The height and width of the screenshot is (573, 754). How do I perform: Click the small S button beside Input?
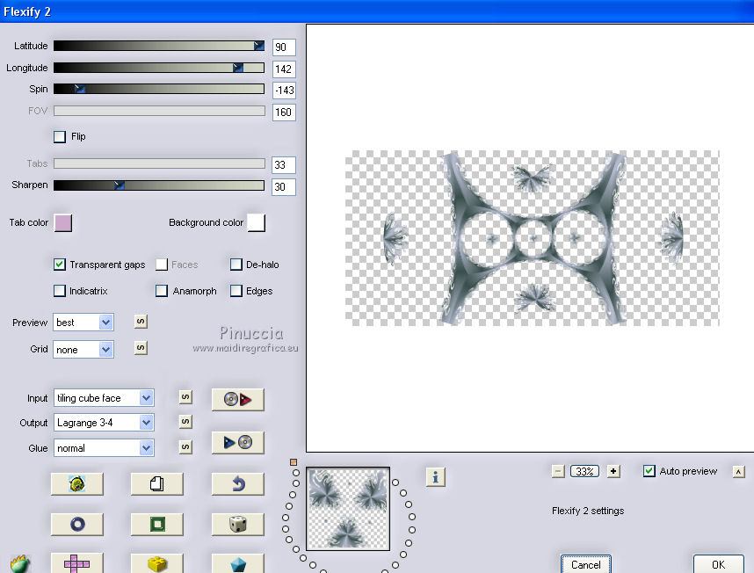tap(185, 397)
